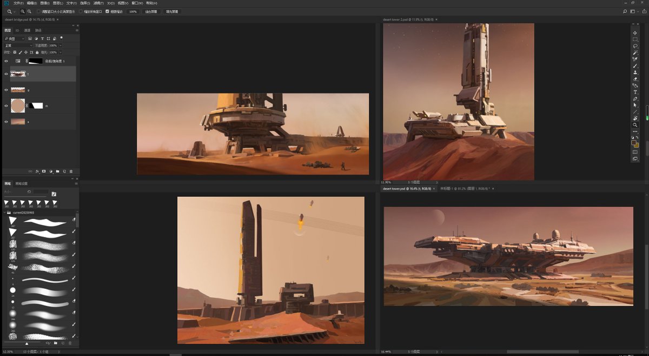
Task: Open layer effects fx menu
Action: pos(37,171)
